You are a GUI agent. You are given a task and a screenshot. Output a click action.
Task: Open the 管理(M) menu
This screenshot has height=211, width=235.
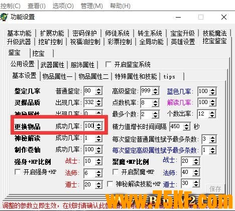91,6
